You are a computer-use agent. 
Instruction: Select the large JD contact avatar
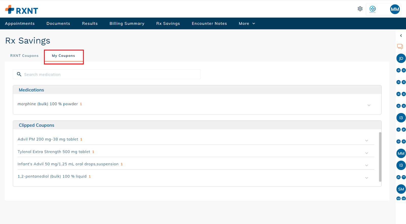pyautogui.click(x=401, y=58)
